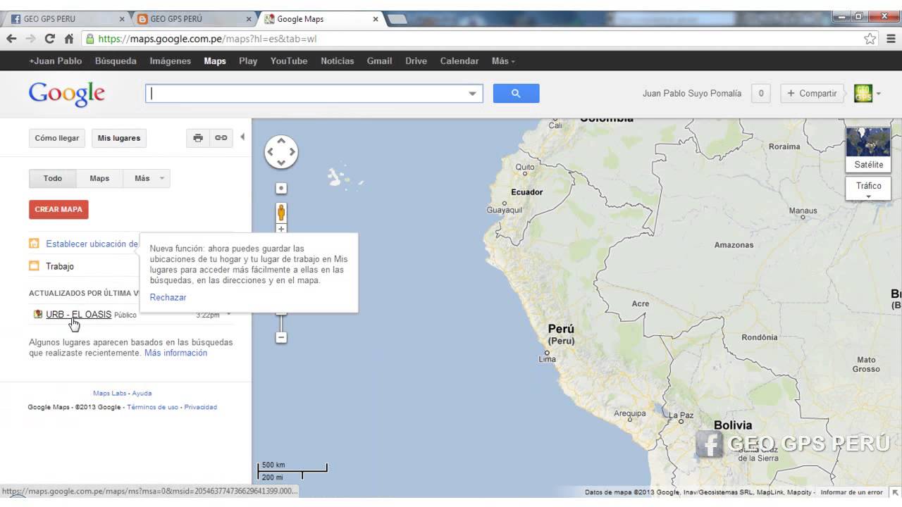This screenshot has width=902, height=507.
Task: Collapse the side panel arrow
Action: [x=242, y=137]
